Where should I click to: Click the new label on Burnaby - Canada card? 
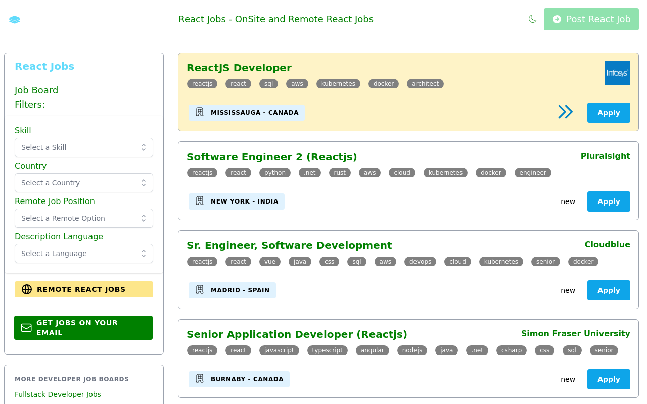(568, 379)
